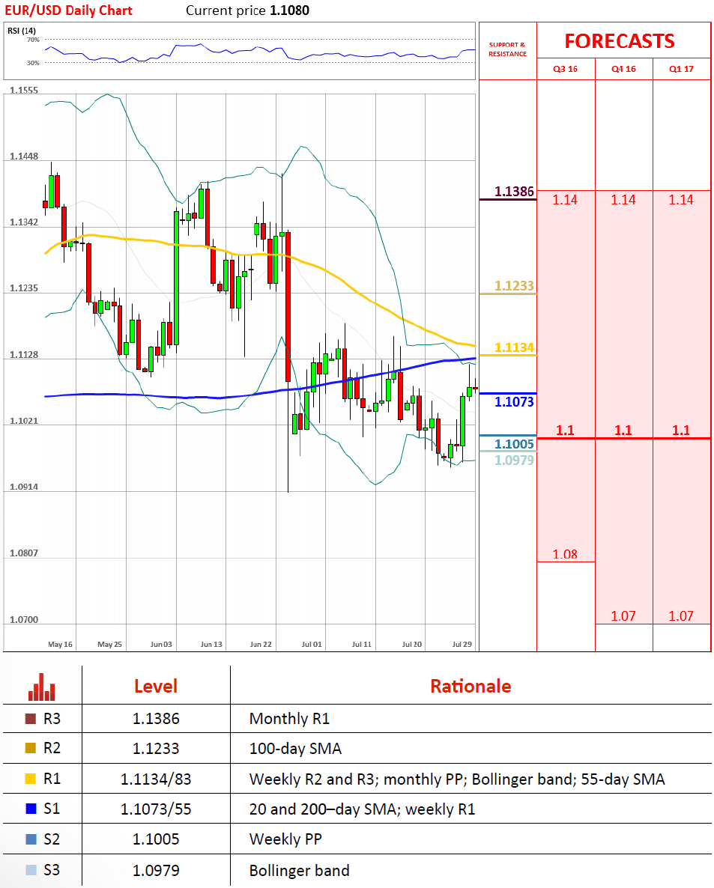This screenshot has width=714, height=888.
Task: Click the 1.07 forecast value in Q1 17
Action: click(x=681, y=616)
